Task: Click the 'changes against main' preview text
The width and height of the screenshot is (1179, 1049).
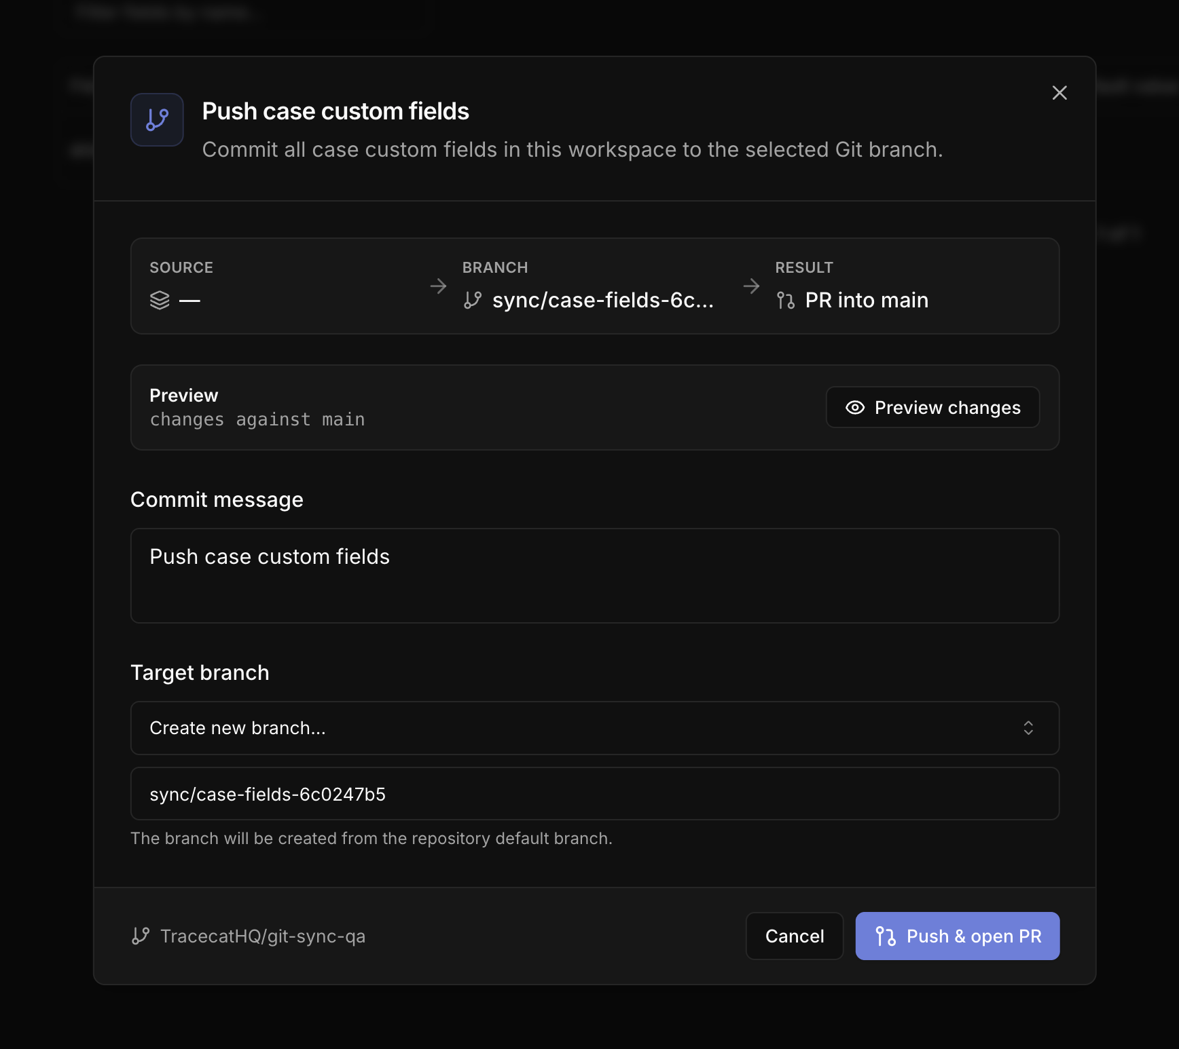Action: (x=257, y=420)
